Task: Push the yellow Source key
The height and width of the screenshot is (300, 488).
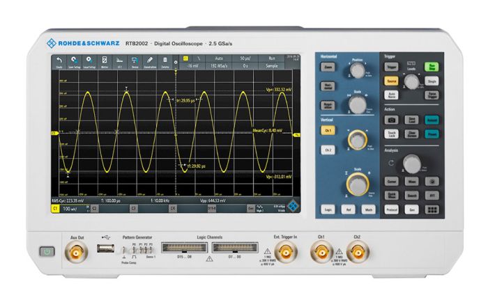Action: 392,81
